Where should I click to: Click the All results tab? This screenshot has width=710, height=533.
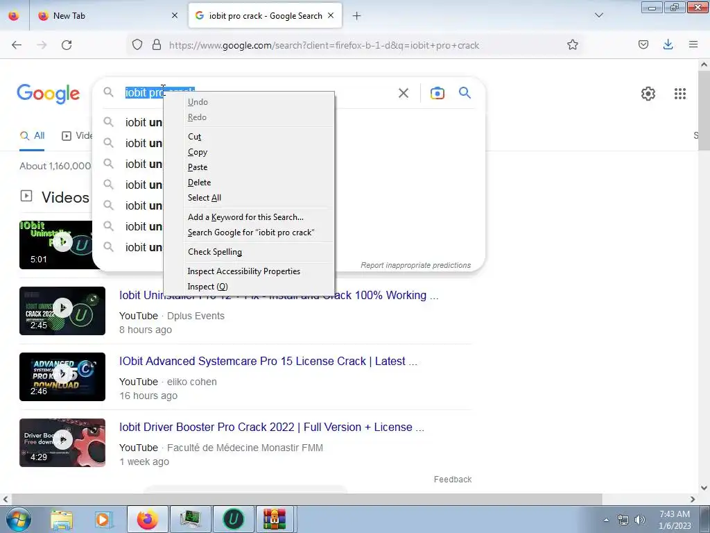click(32, 135)
